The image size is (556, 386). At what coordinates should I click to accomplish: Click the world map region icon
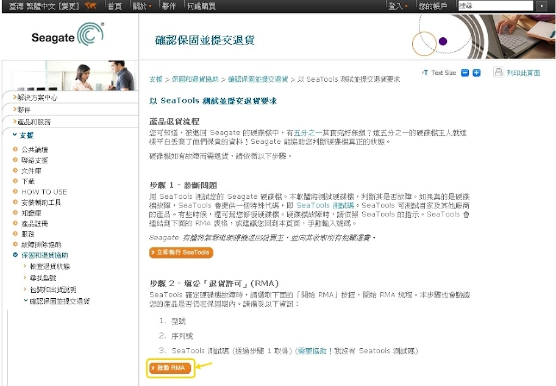[91, 6]
